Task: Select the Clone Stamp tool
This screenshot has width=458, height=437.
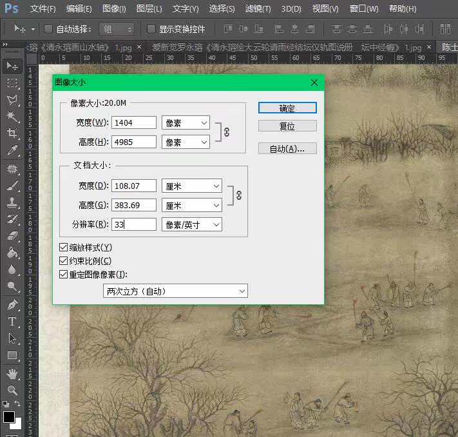Action: pyautogui.click(x=12, y=202)
